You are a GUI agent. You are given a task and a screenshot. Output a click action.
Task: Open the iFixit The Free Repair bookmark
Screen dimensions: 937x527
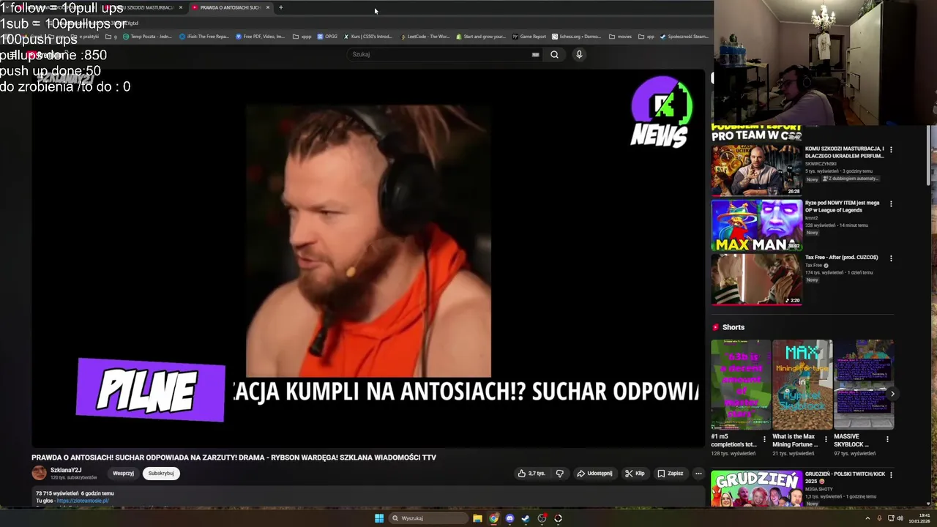[204, 36]
